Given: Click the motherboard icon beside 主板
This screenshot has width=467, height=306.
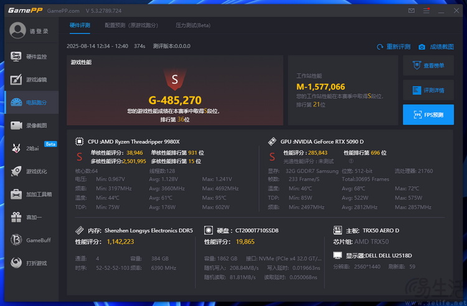Looking at the screenshot, I should 337,230.
